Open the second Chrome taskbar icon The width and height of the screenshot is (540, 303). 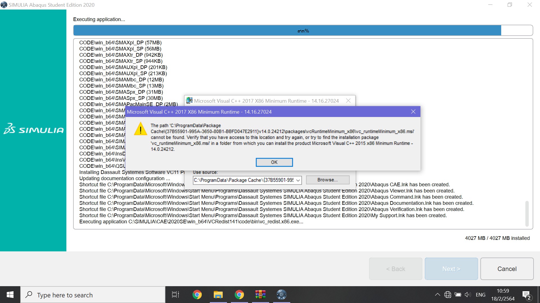pos(239,295)
